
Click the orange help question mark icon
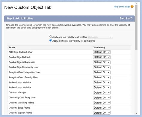pyautogui.click(x=132, y=7)
